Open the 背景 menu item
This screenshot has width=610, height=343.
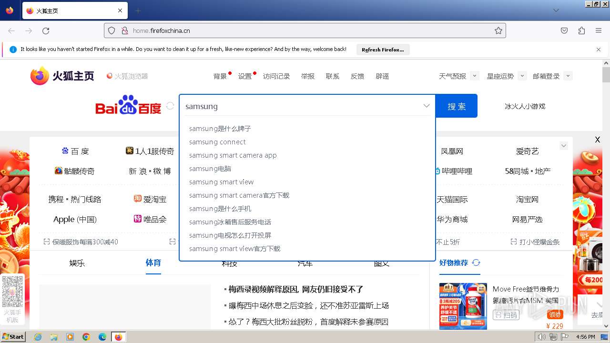click(220, 76)
